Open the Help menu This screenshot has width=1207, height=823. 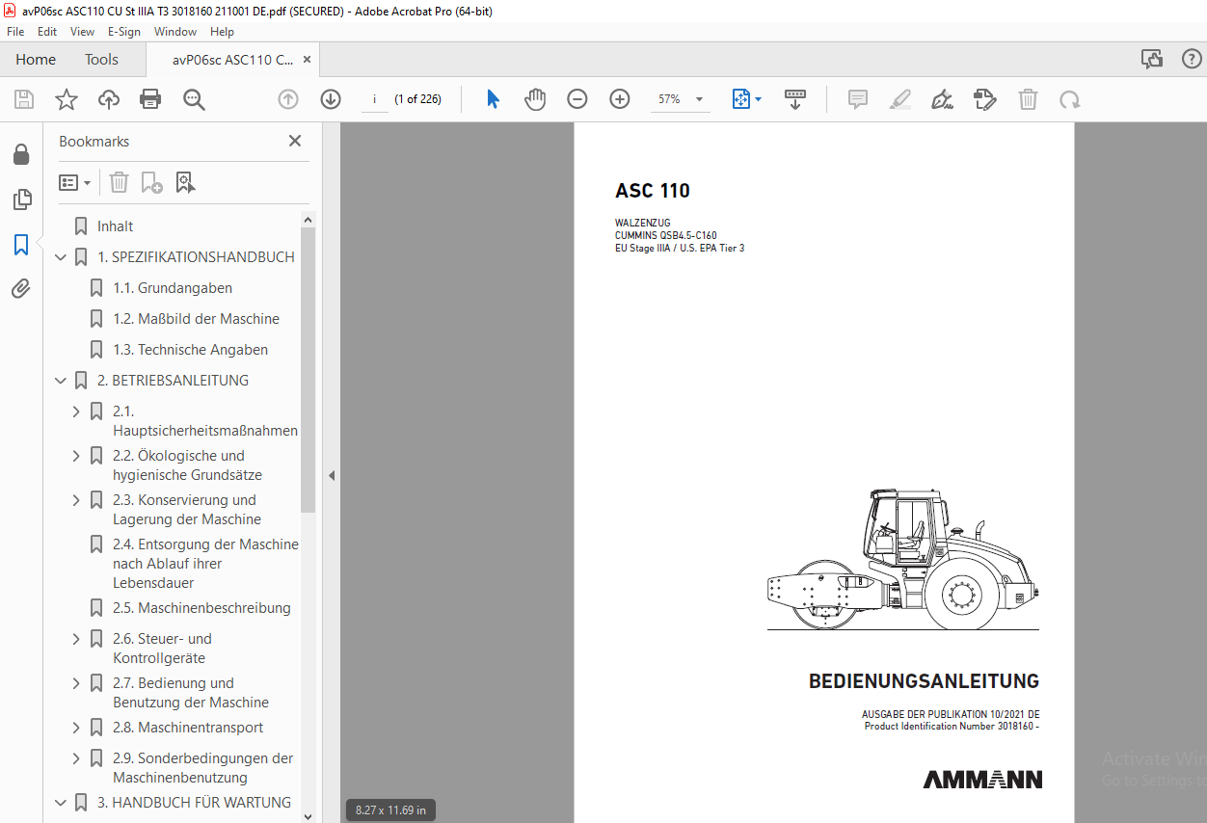[222, 32]
